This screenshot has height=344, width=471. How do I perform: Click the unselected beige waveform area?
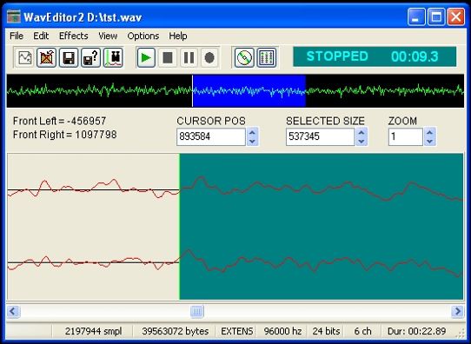[x=94, y=227]
